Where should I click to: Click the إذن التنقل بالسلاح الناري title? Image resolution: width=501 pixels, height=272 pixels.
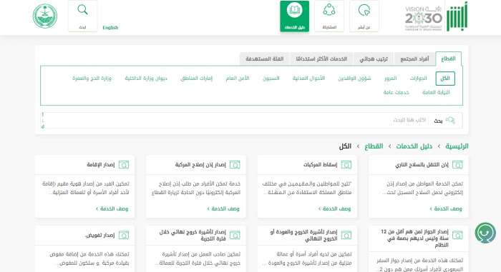tap(422, 165)
